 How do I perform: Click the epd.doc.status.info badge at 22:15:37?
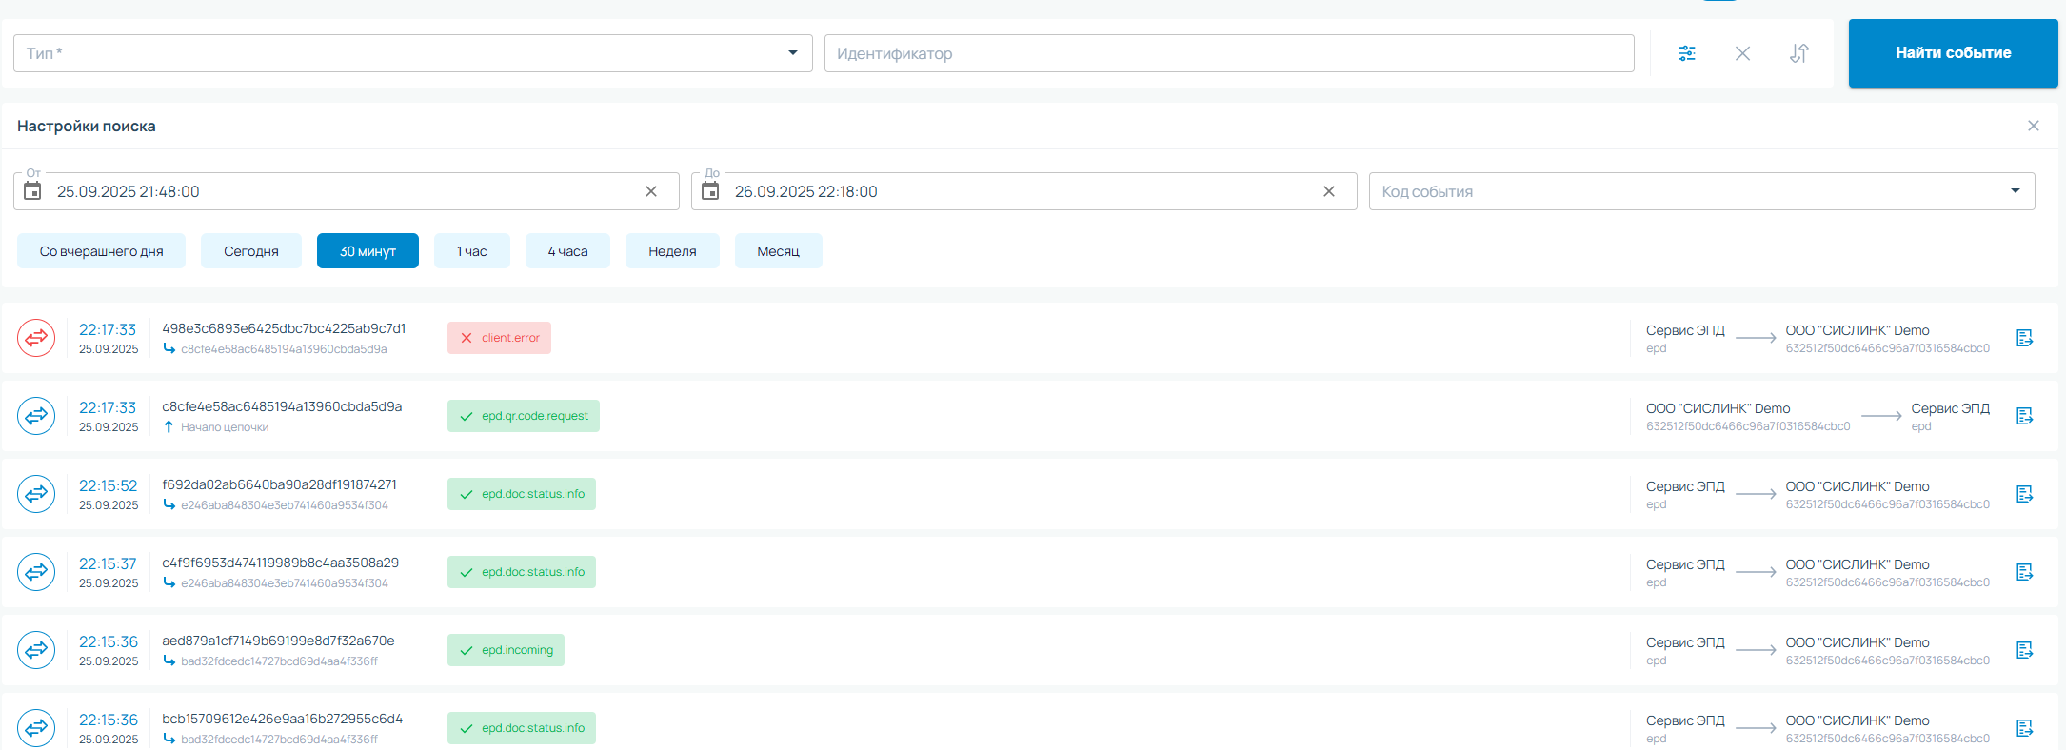[x=522, y=572]
